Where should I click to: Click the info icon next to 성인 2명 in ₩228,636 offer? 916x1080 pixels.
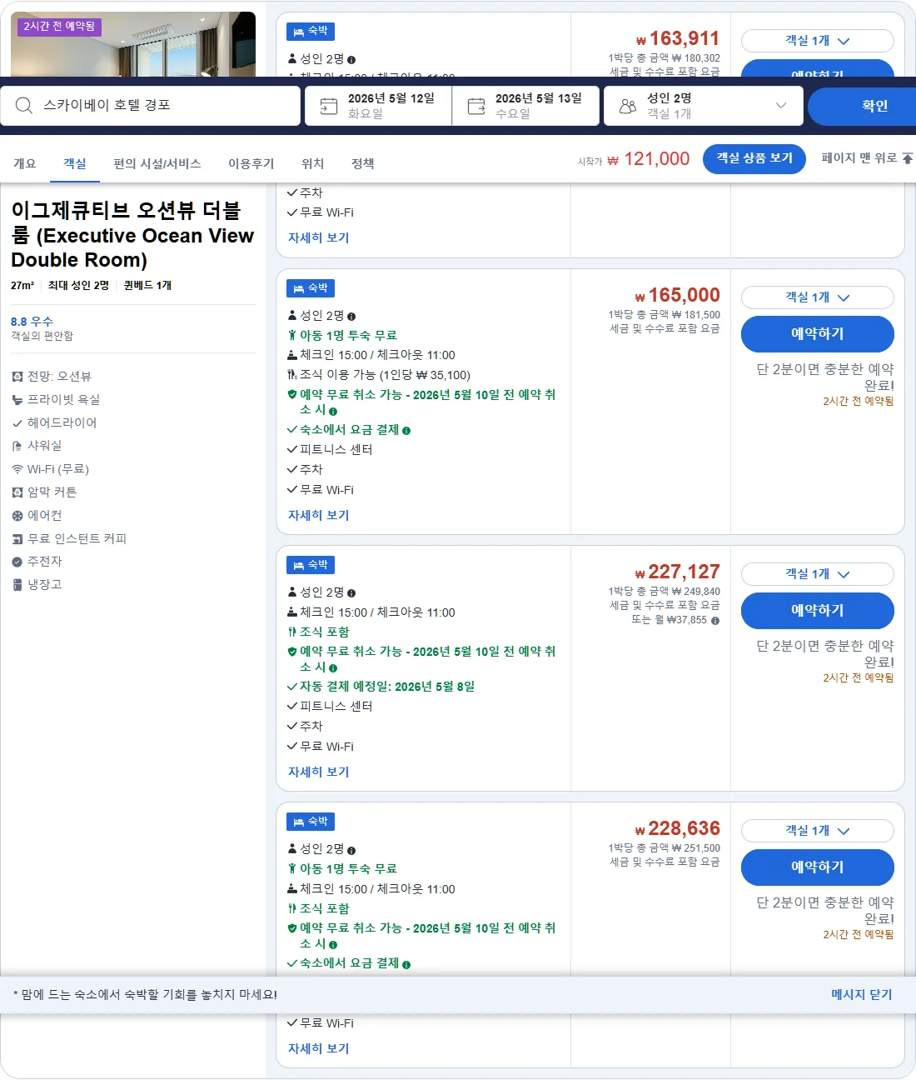[x=351, y=850]
